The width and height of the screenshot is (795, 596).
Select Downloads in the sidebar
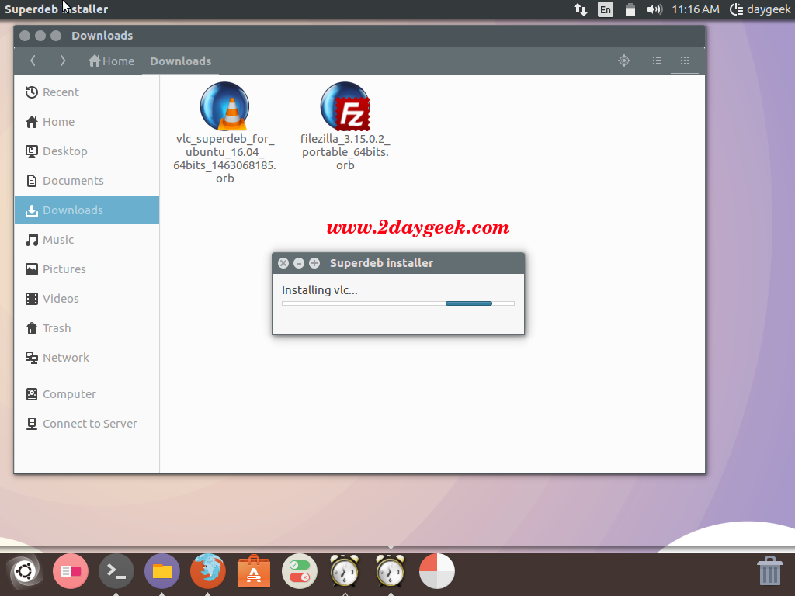coord(87,210)
